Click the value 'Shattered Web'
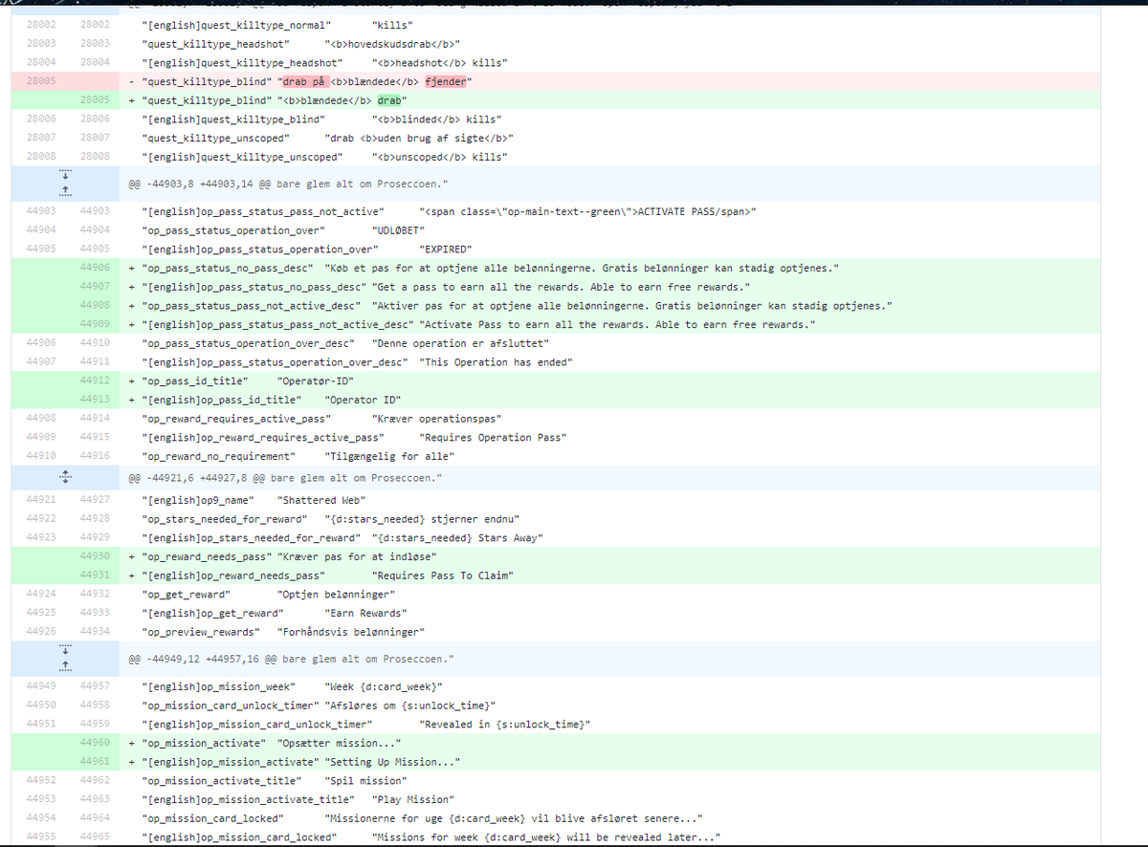Image resolution: width=1148 pixels, height=847 pixels. (x=322, y=500)
